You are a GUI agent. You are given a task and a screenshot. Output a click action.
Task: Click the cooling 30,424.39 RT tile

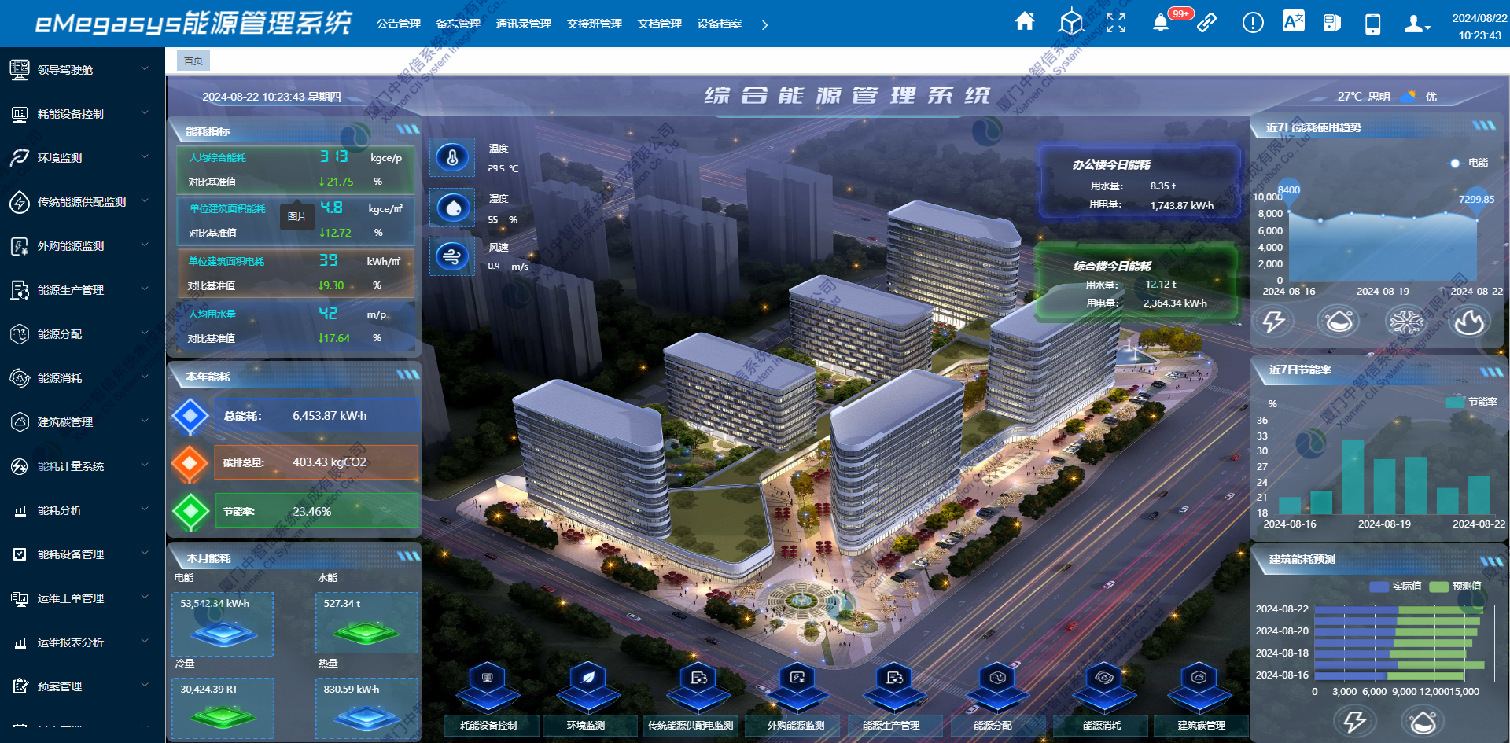pyautogui.click(x=223, y=708)
